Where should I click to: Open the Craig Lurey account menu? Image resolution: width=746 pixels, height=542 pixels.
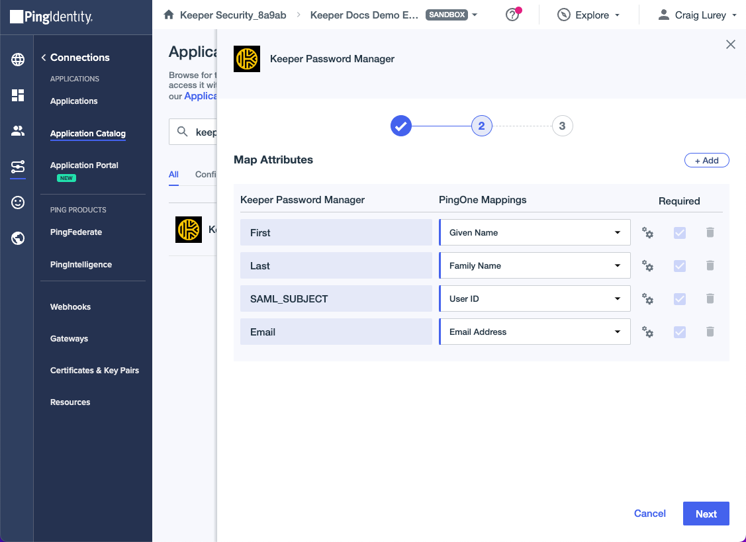pyautogui.click(x=698, y=15)
